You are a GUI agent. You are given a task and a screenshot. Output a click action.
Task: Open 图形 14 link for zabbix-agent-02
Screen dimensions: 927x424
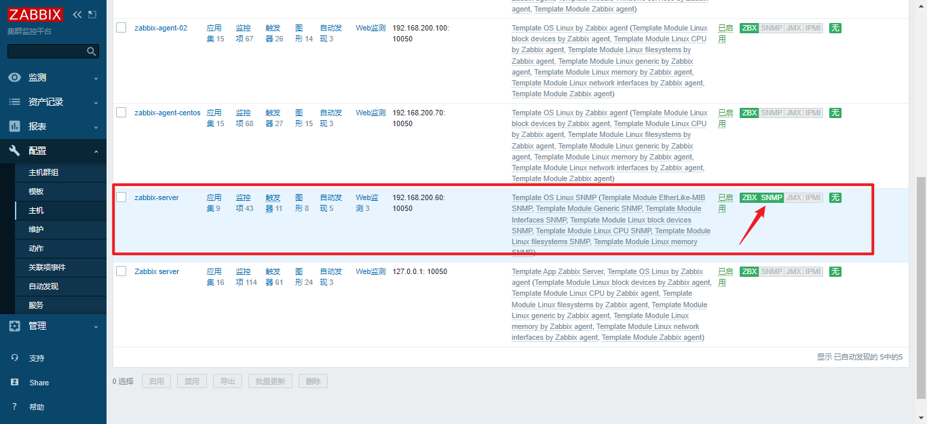tap(304, 33)
